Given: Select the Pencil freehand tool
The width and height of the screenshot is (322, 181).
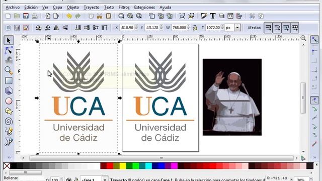Looking at the screenshot, I should (9, 131).
